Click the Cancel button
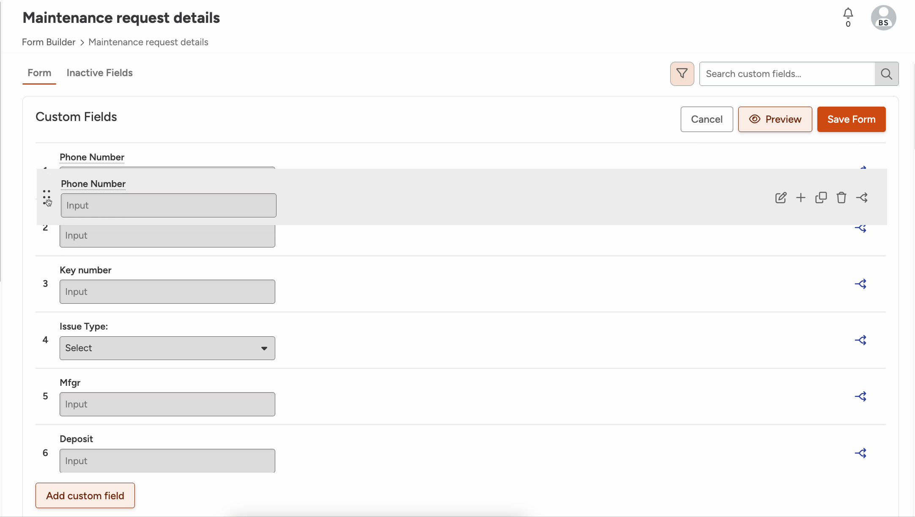The width and height of the screenshot is (915, 517). (x=707, y=119)
